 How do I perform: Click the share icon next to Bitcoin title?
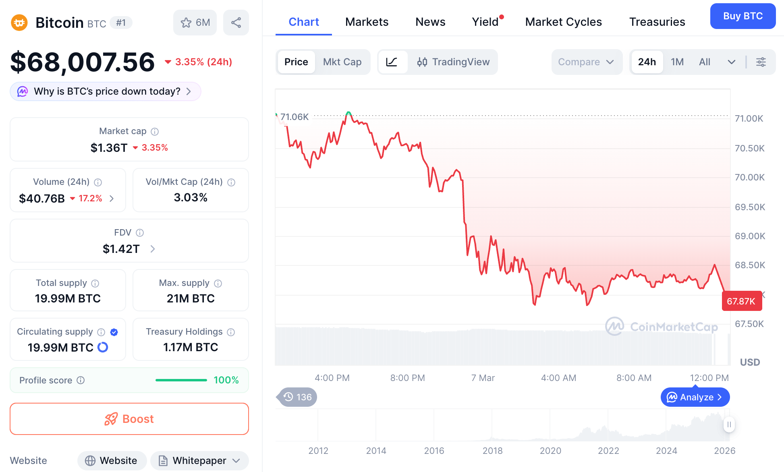point(236,23)
